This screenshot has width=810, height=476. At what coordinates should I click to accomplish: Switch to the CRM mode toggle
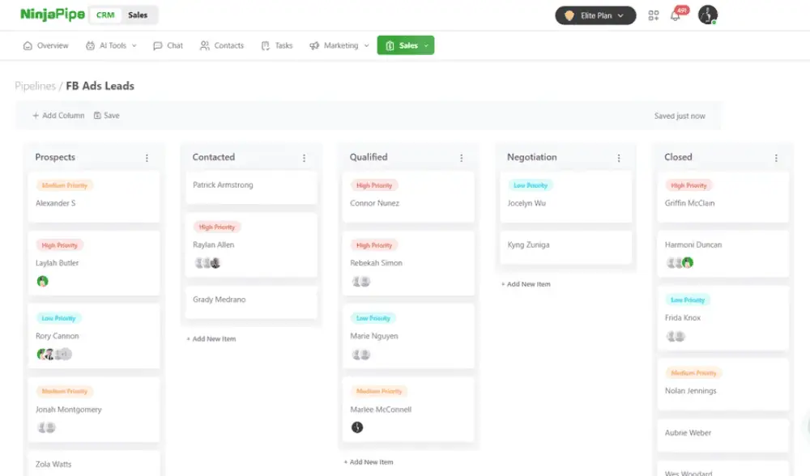[105, 15]
